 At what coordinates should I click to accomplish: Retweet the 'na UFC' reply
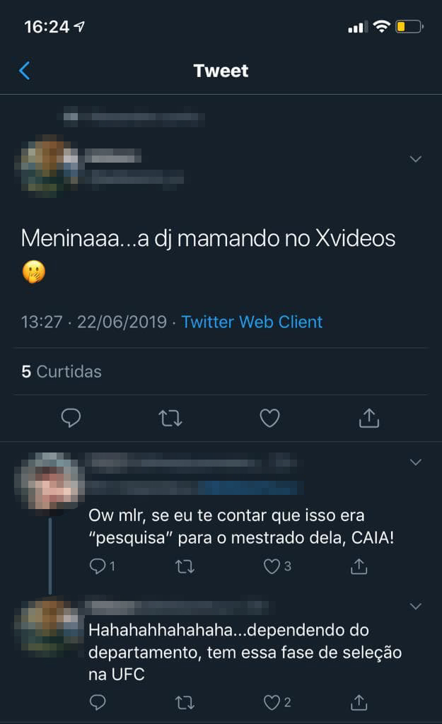(185, 703)
